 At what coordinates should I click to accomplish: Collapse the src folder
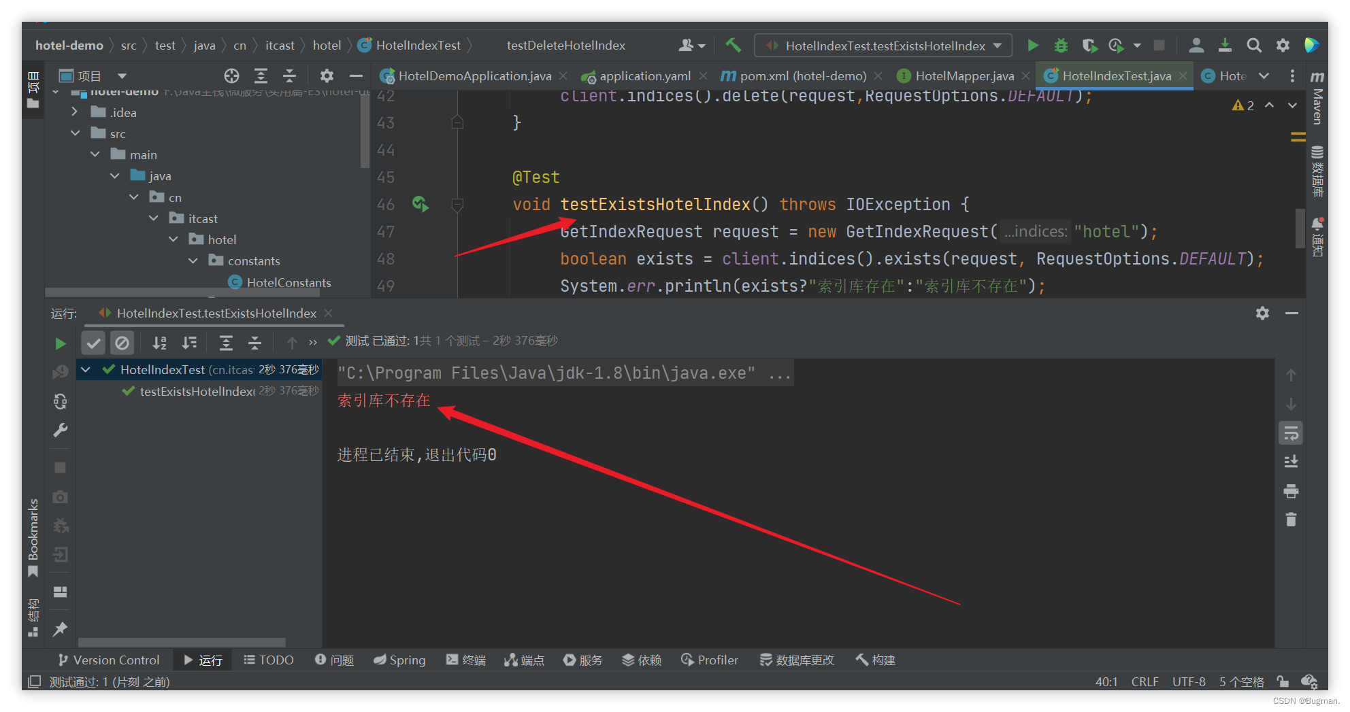coord(75,133)
